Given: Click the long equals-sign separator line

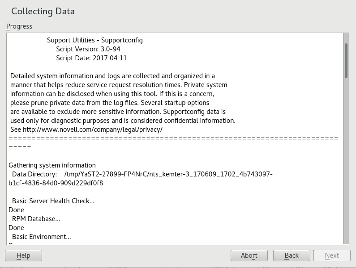Looking at the screenshot, I should click(x=173, y=138).
